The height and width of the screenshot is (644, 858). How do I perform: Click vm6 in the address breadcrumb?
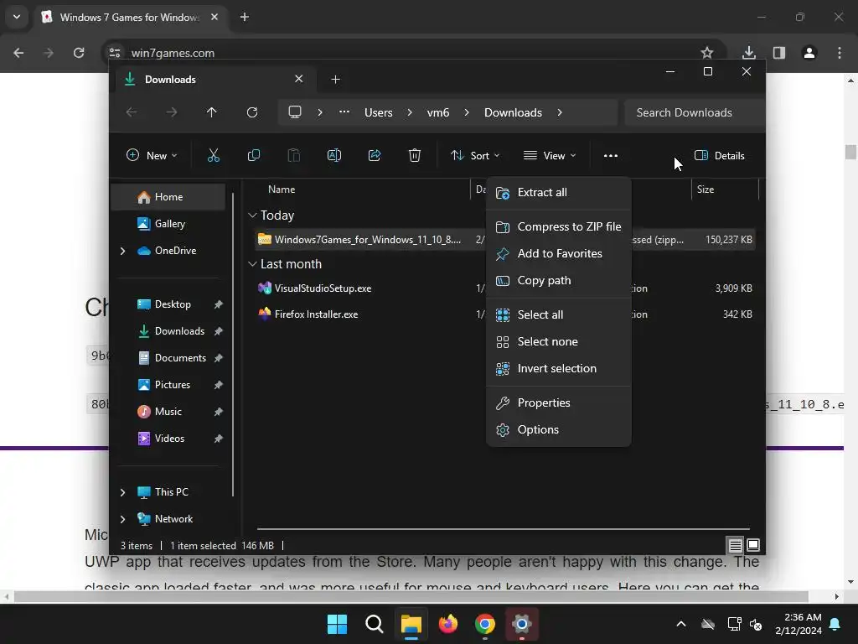pos(437,112)
